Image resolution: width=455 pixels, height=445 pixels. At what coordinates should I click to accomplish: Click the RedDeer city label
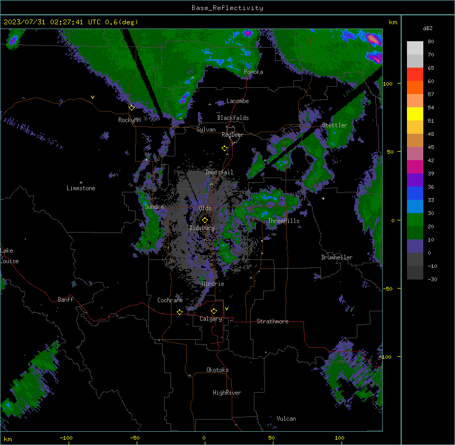(x=232, y=135)
